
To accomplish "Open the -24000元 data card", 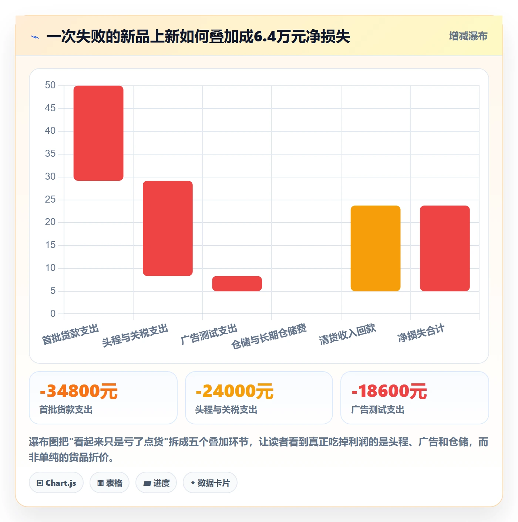I will click(x=259, y=398).
